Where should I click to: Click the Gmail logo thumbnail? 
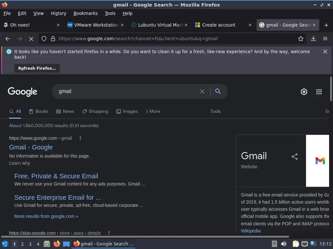pos(317,161)
